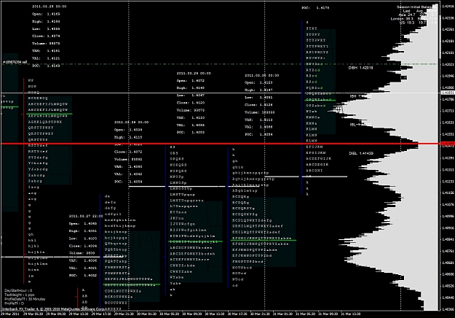
Task: Click the 'Open: 1.4045' value
Action: pyautogui.click(x=83, y=223)
